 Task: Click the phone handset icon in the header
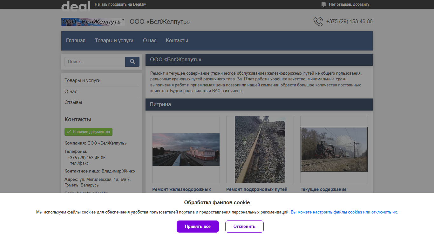coord(318,22)
